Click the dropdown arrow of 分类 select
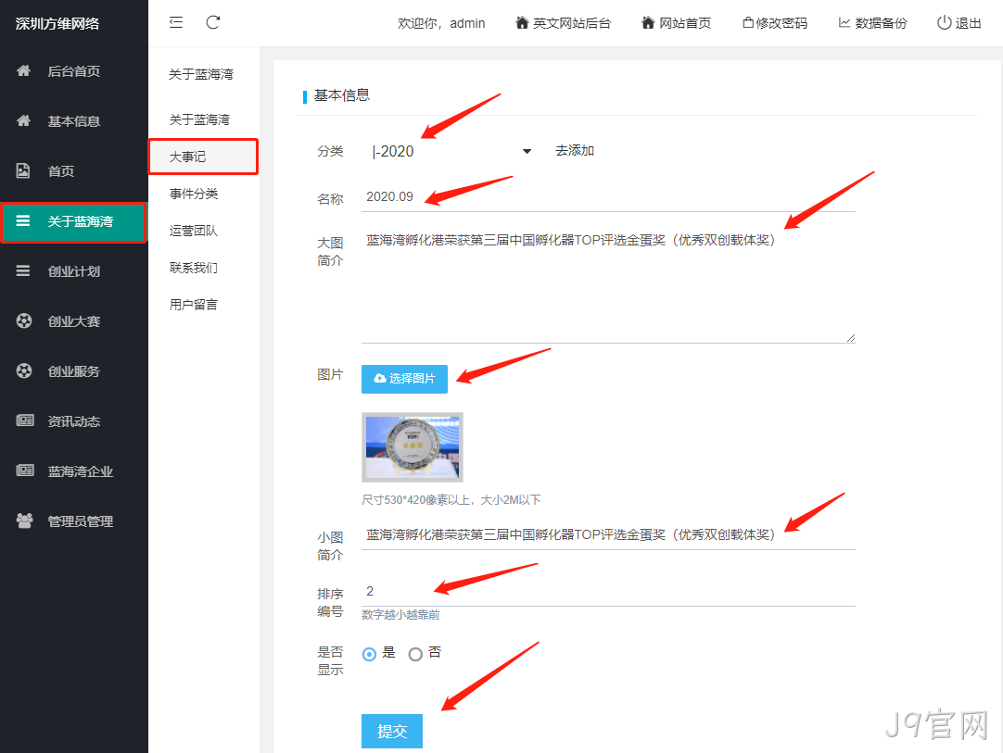The width and height of the screenshot is (1003, 753). click(x=527, y=152)
